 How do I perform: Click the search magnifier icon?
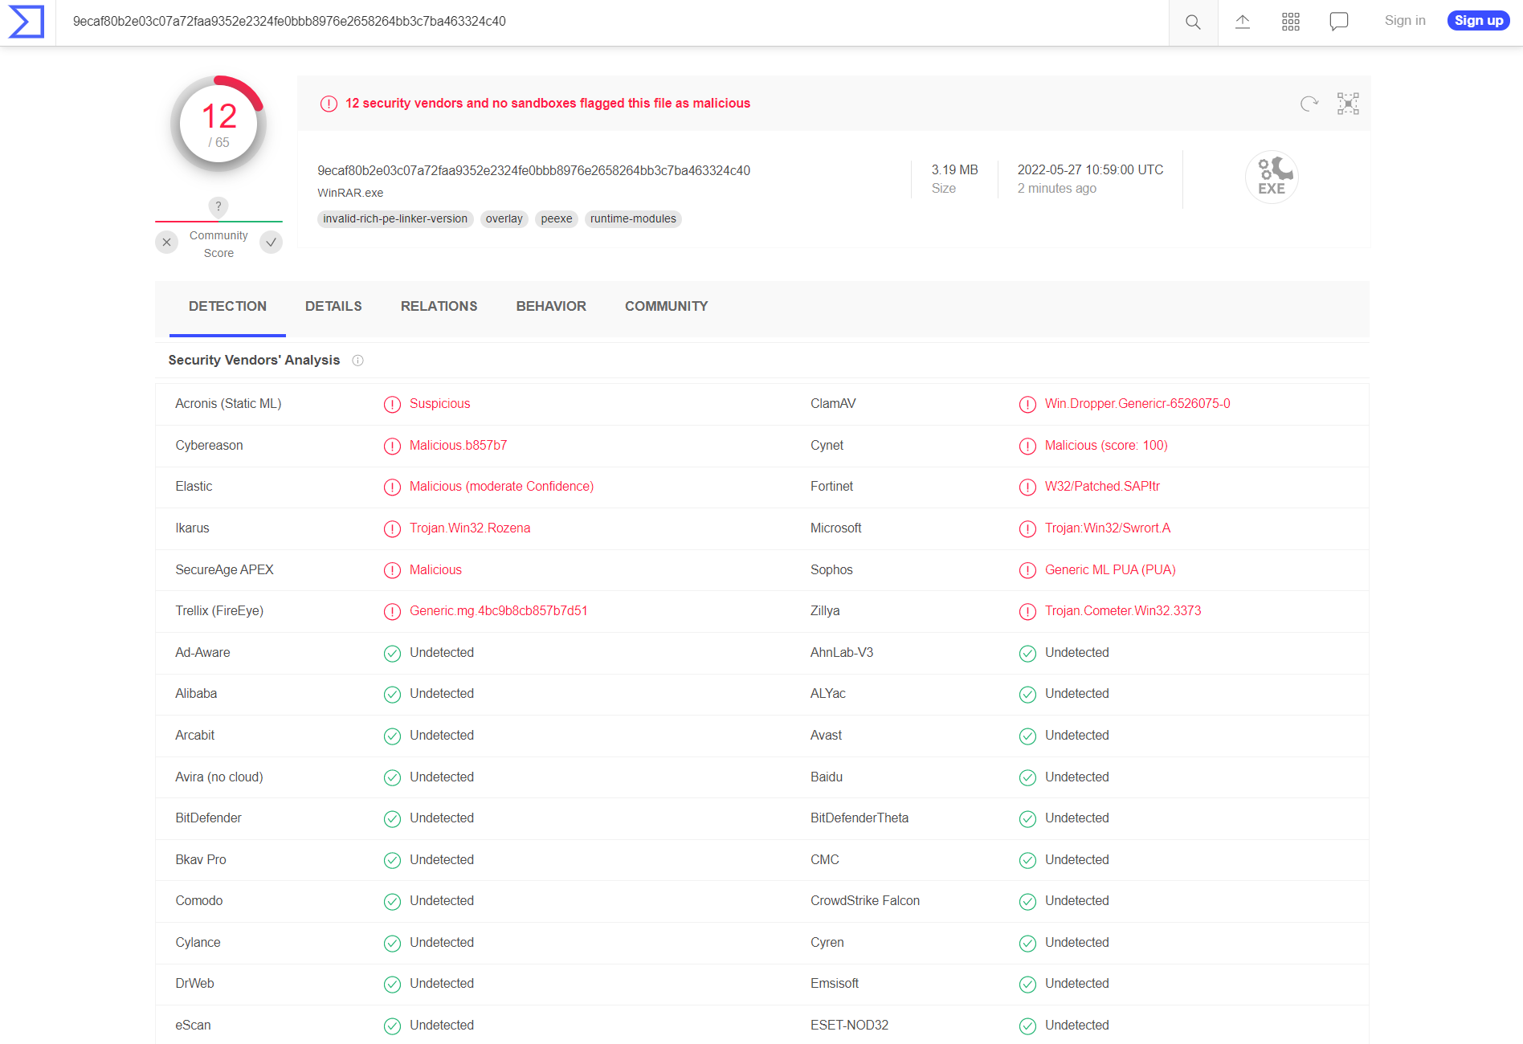point(1193,22)
